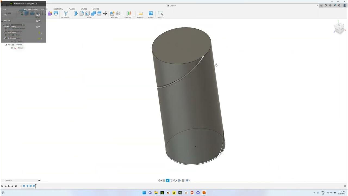
Task: Select the Shell modify tool
Action: [88, 13]
